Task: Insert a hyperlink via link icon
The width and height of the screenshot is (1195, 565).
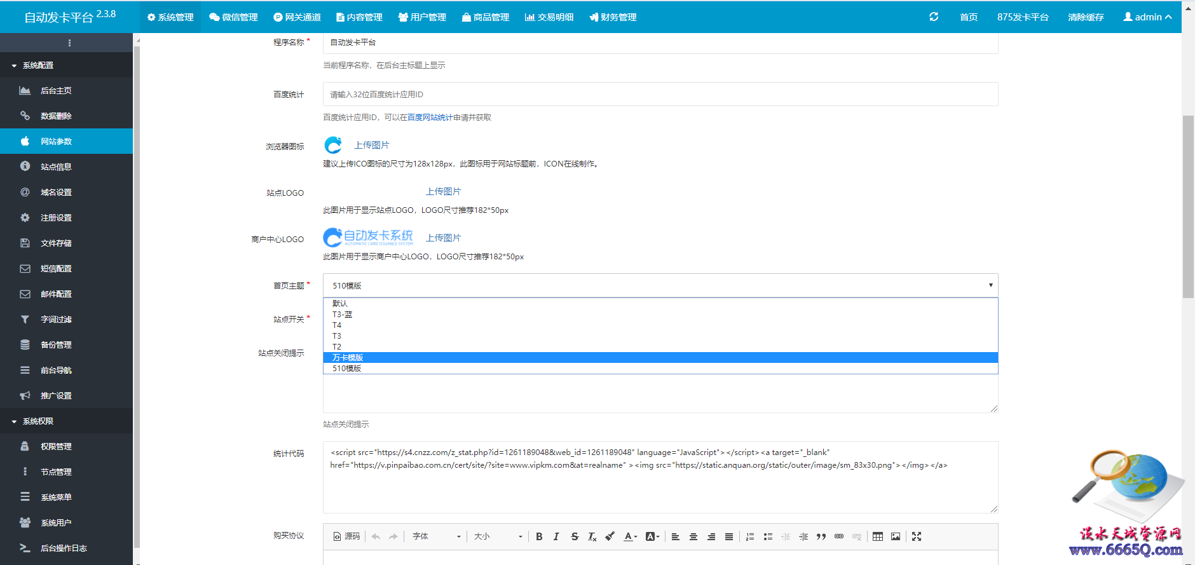Action: pyautogui.click(x=839, y=536)
